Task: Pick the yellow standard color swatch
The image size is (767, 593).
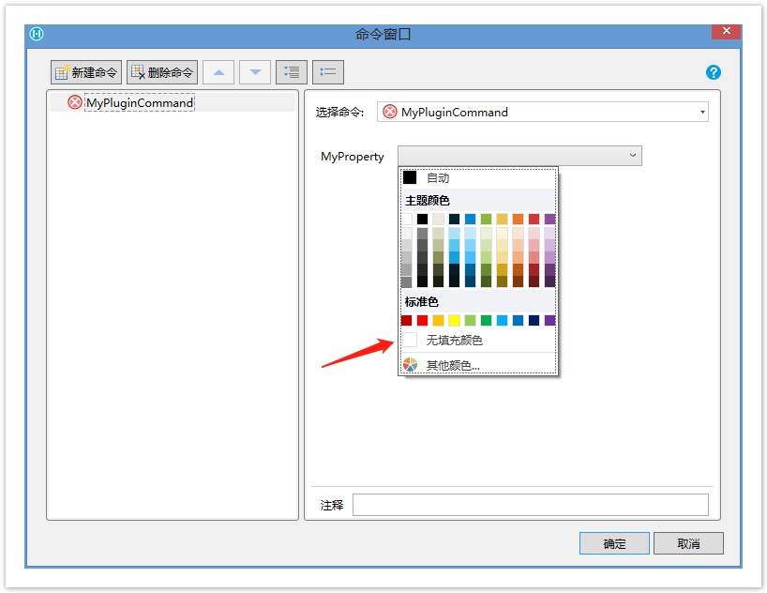Action: (454, 320)
